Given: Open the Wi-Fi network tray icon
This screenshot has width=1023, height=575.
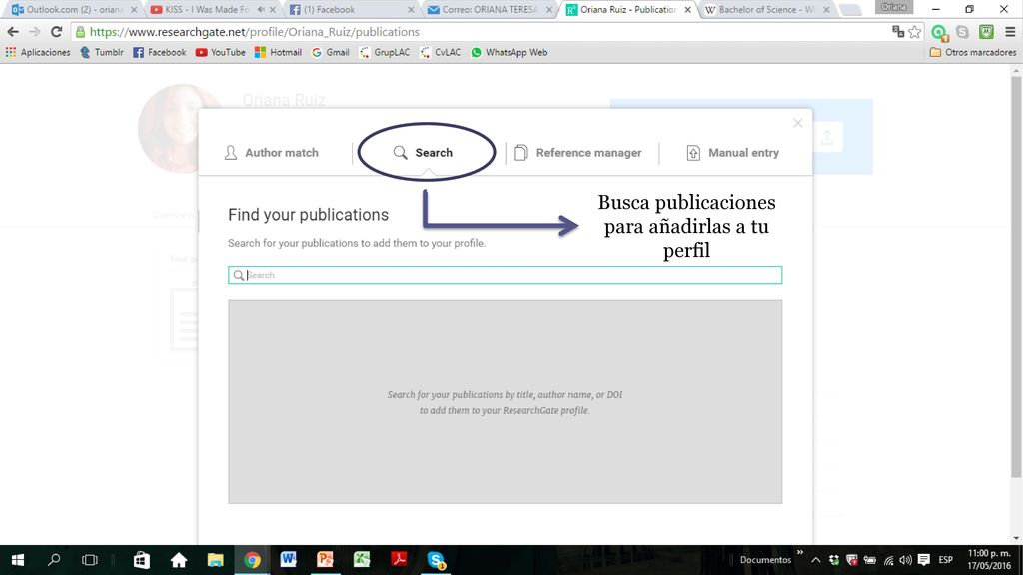Looking at the screenshot, I should (x=888, y=560).
